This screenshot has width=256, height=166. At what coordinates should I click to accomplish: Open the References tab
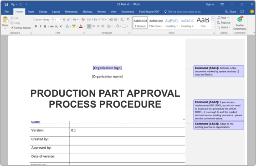pos(71,11)
